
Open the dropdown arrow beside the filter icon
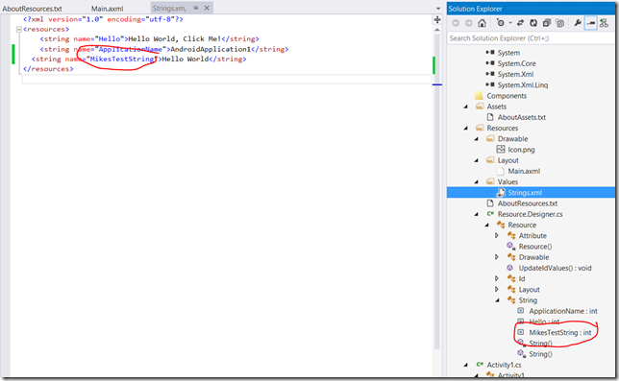[x=510, y=23]
